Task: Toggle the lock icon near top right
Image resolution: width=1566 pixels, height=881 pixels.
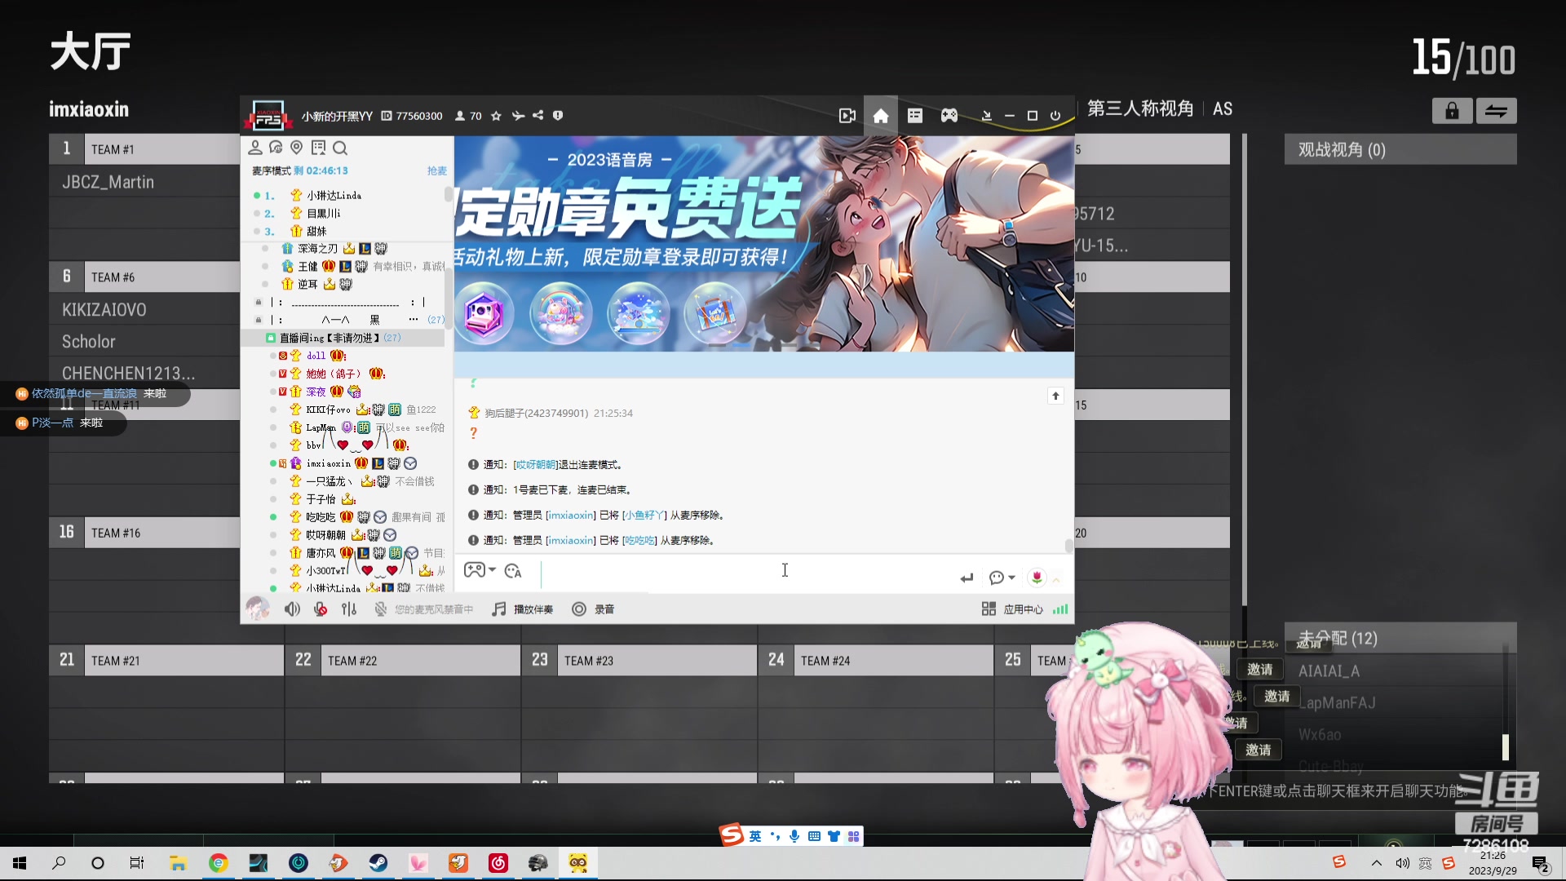Action: (1453, 110)
